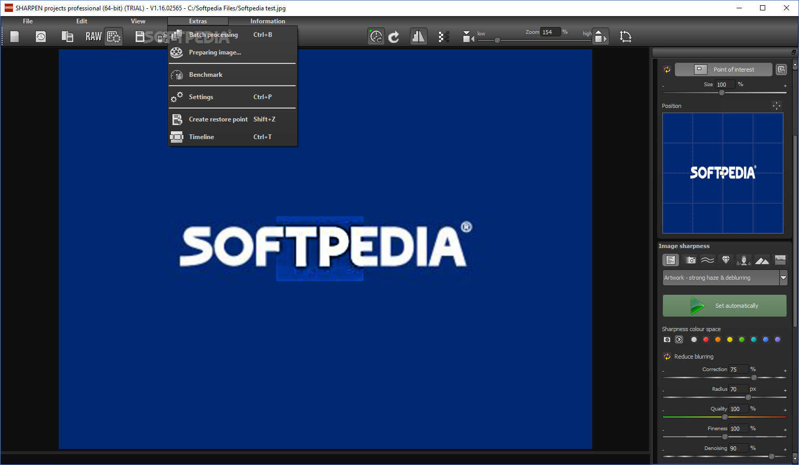Toggle the calculator-gear settings toolbar icon
The width and height of the screenshot is (799, 465).
coord(114,36)
